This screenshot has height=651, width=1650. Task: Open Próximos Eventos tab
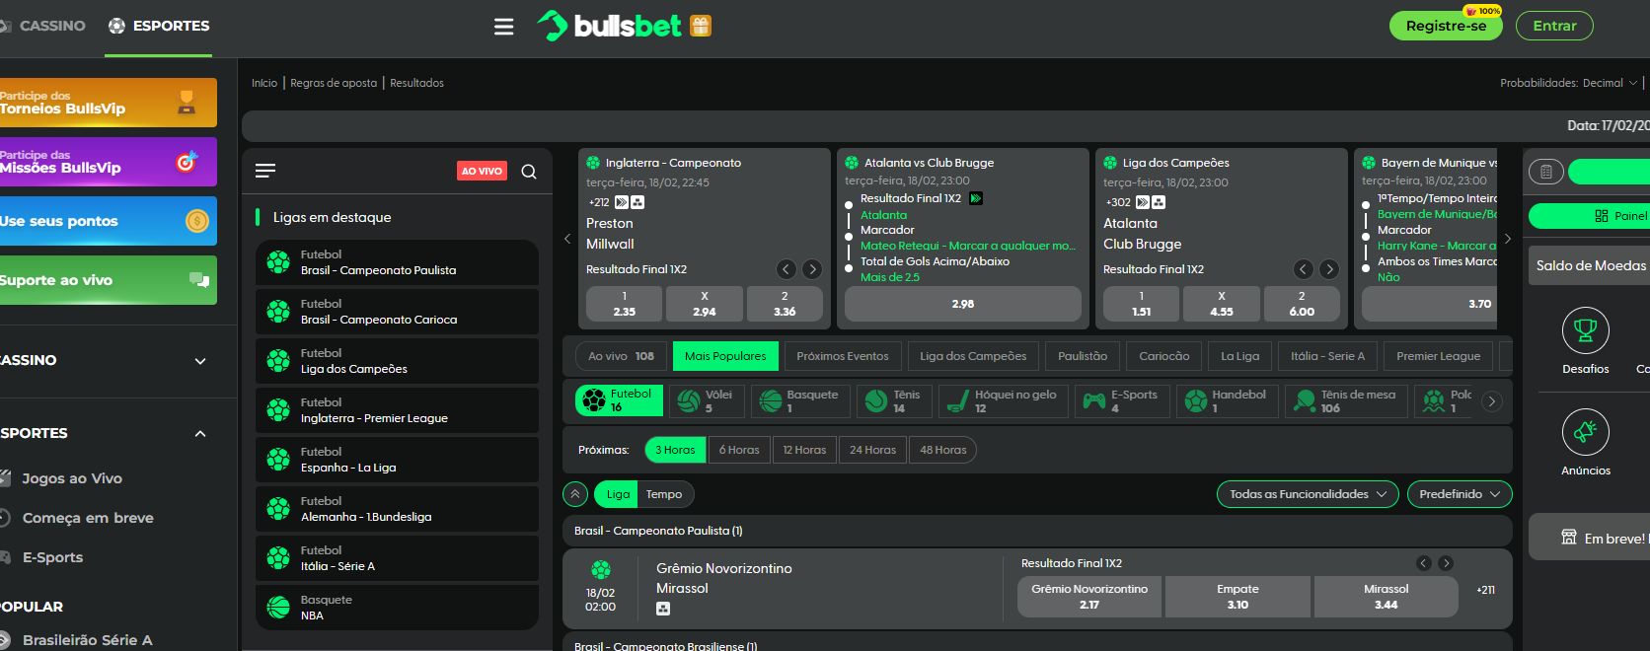[x=843, y=356]
